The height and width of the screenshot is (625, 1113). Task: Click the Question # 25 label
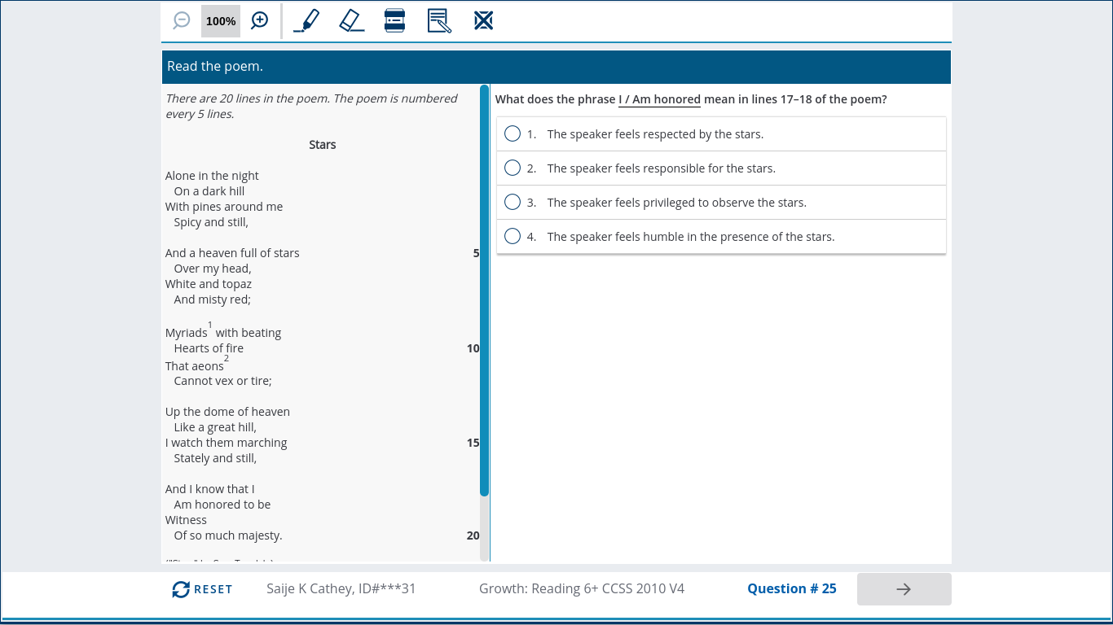[792, 588]
